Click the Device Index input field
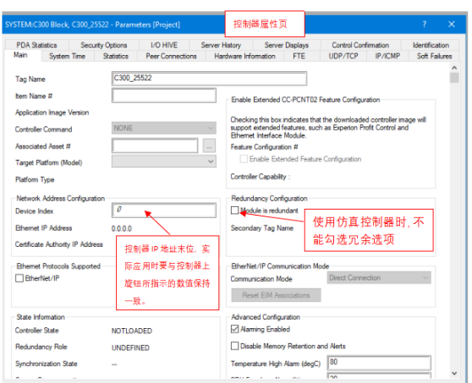The width and height of the screenshot is (472, 383). tap(164, 210)
